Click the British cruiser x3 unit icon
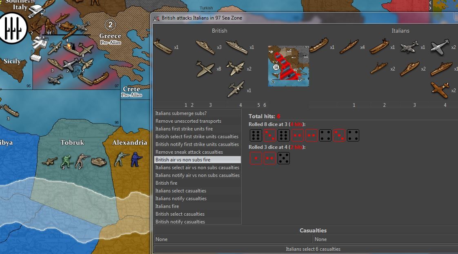 point(205,47)
